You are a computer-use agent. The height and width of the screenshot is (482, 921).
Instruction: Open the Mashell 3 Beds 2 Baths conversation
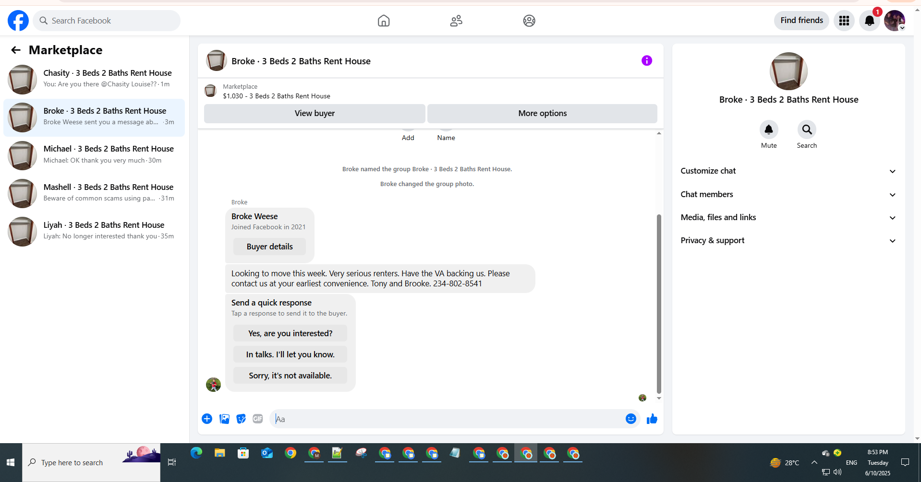(94, 193)
